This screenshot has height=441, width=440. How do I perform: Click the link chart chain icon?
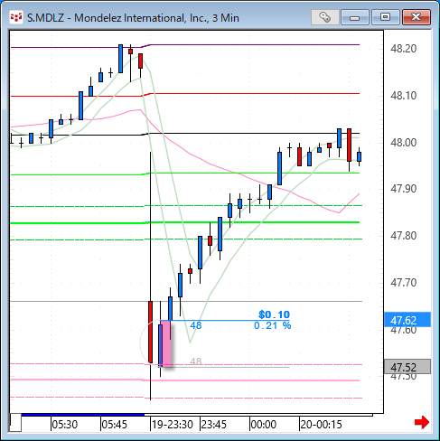click(324, 17)
